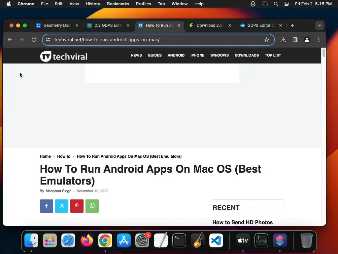Image resolution: width=338 pixels, height=254 pixels.
Task: Open the ANDROID navigation link
Action: click(176, 55)
